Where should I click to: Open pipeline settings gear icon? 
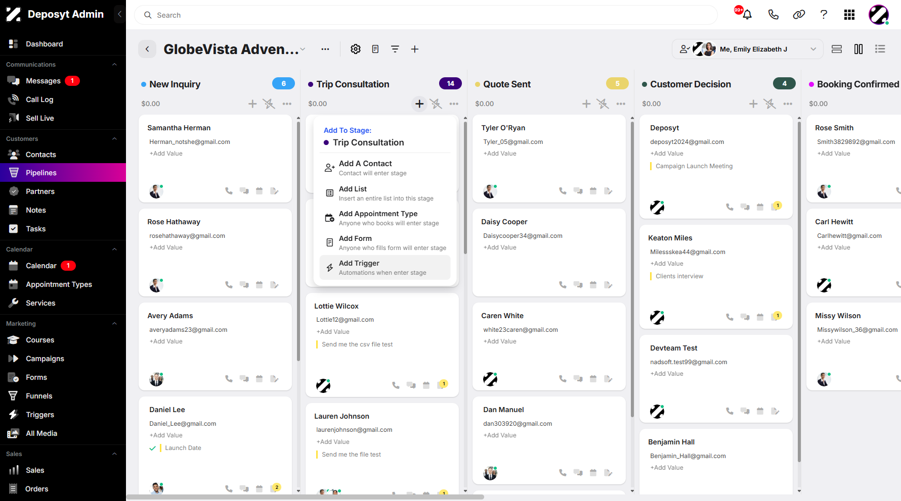(x=356, y=49)
